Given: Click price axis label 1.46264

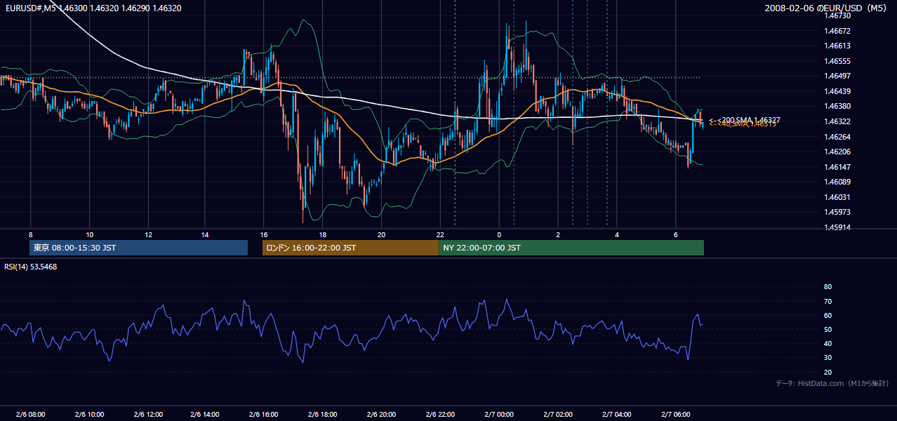Looking at the screenshot, I should click(838, 137).
